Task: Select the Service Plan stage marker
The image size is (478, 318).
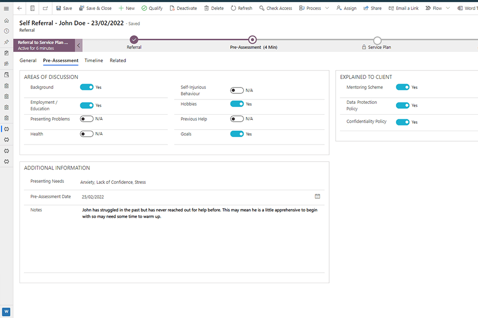Action: click(377, 40)
